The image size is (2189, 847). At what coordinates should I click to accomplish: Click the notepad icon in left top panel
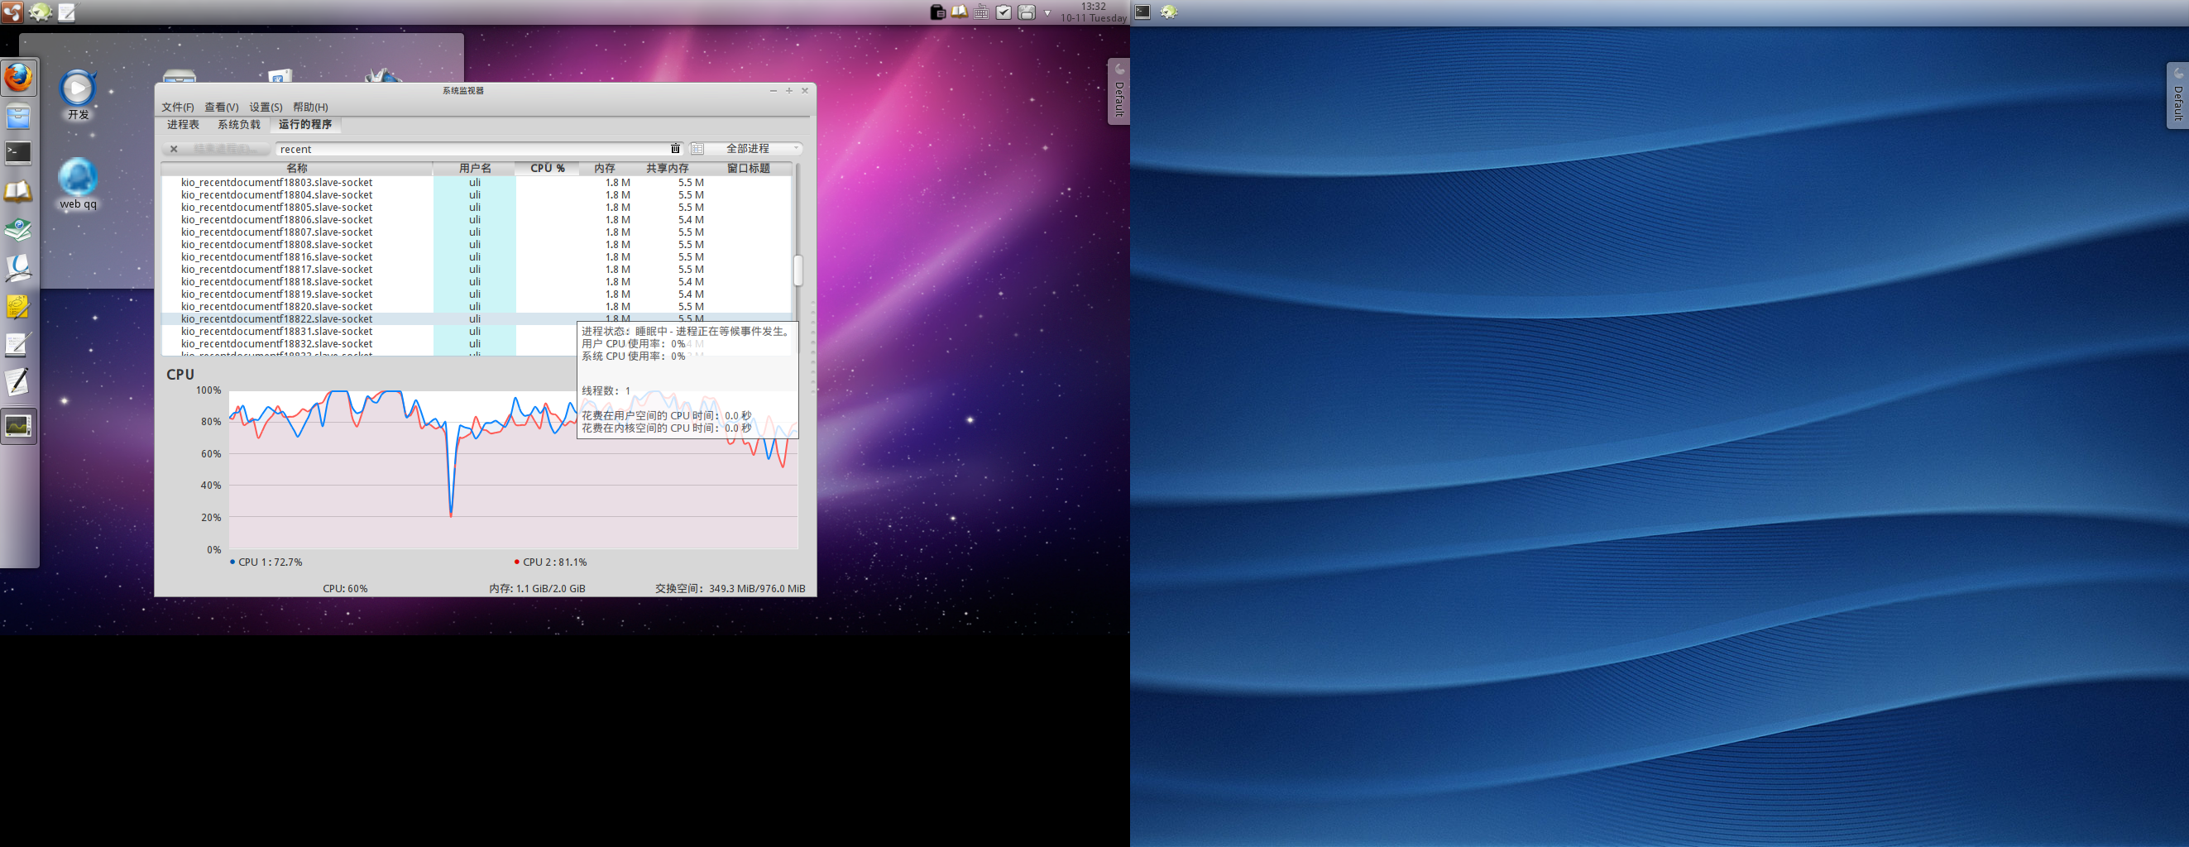point(66,12)
